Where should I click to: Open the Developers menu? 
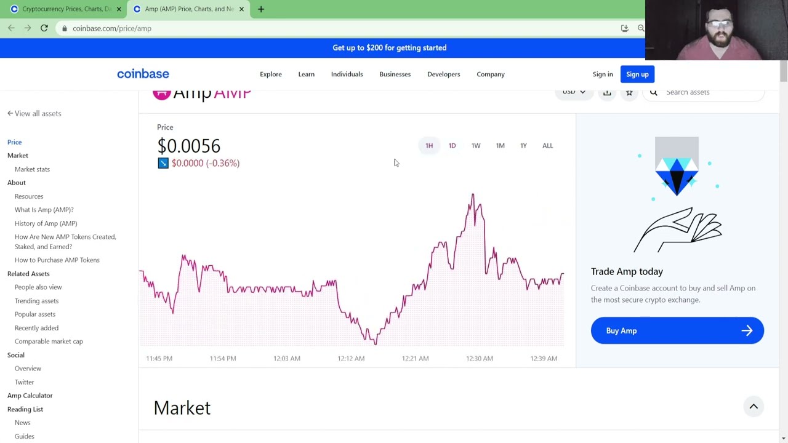(x=443, y=74)
